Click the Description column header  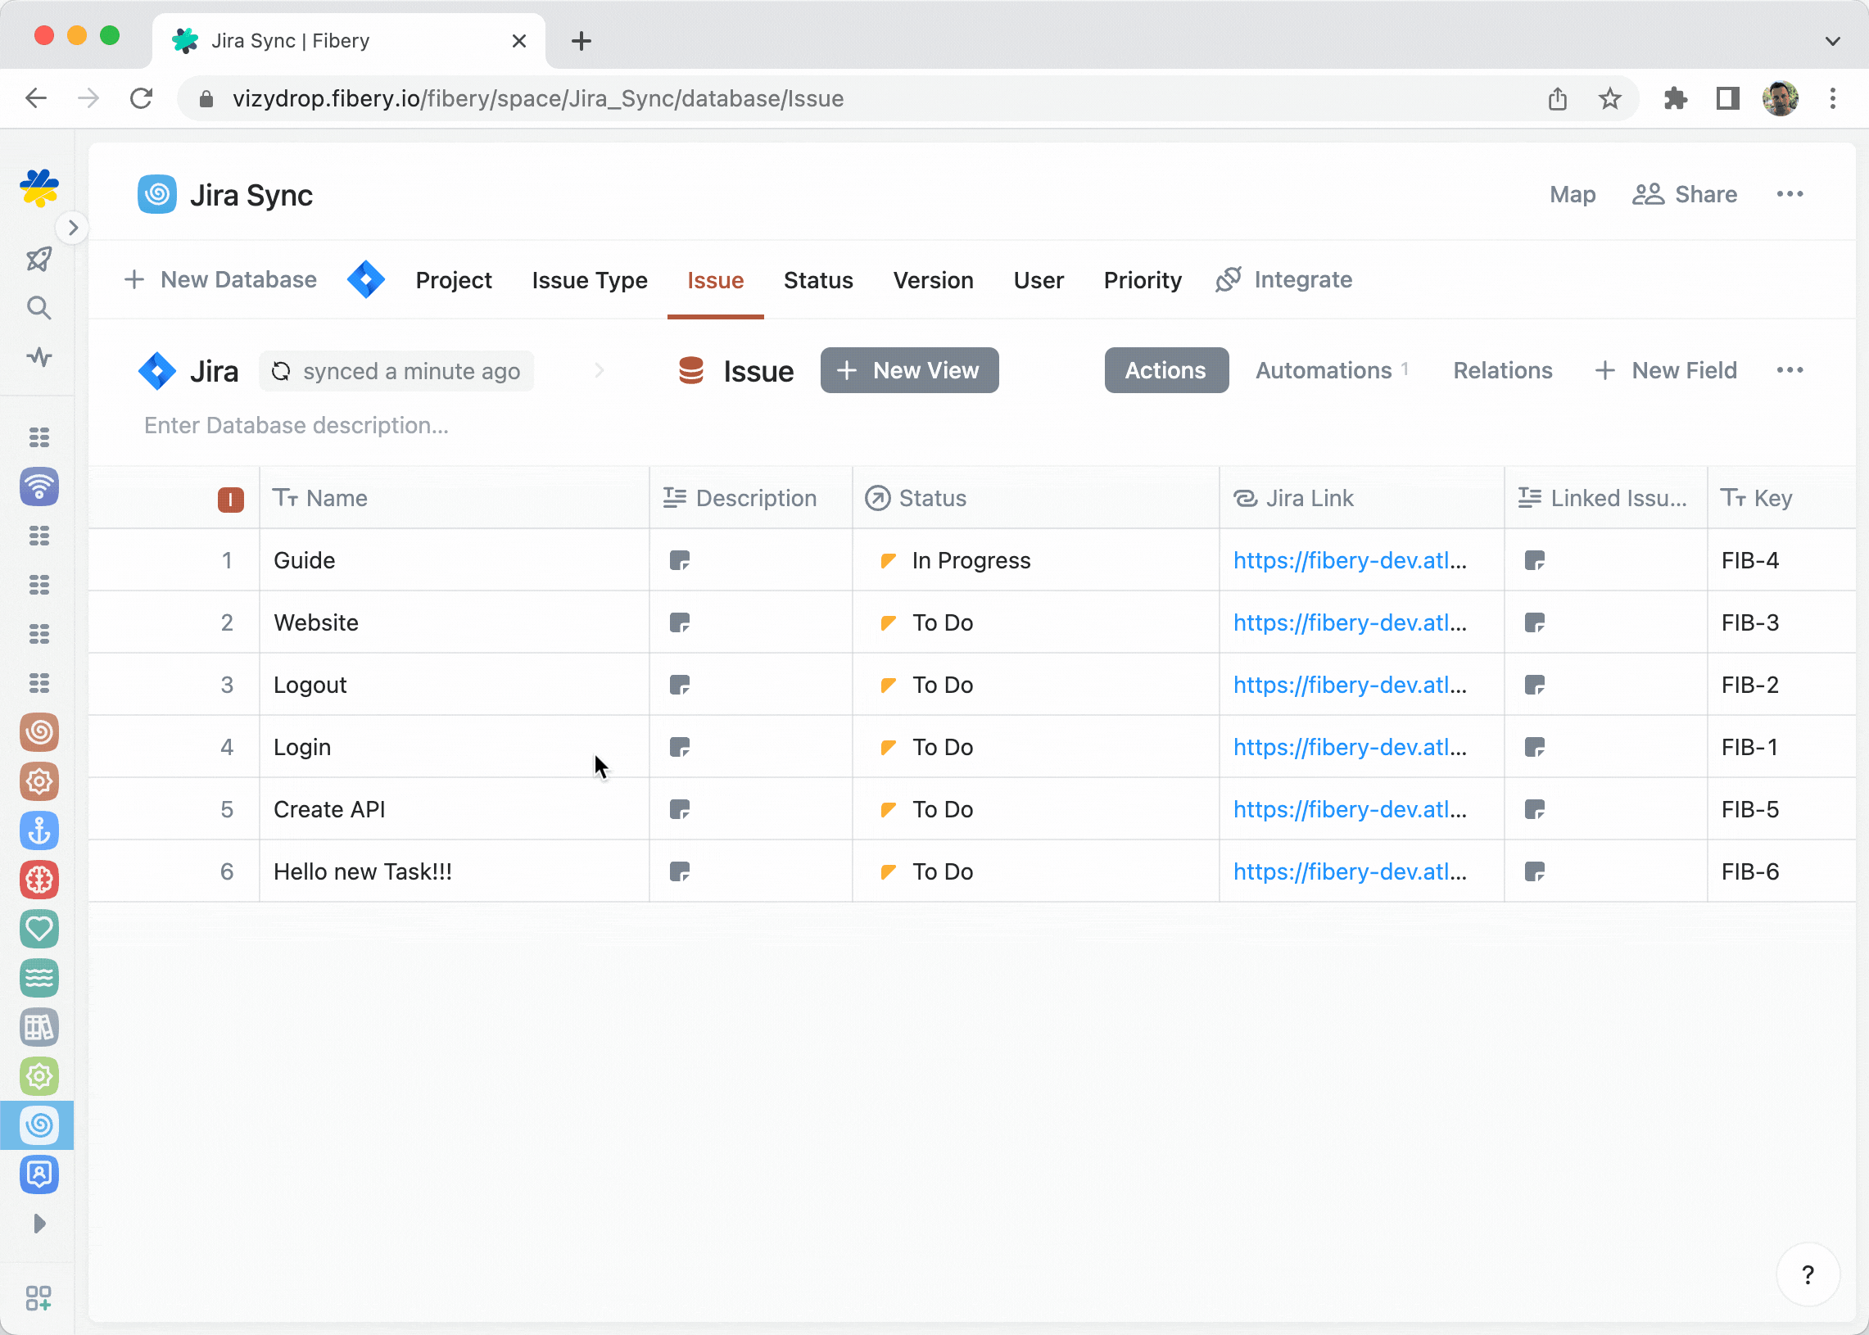750,498
